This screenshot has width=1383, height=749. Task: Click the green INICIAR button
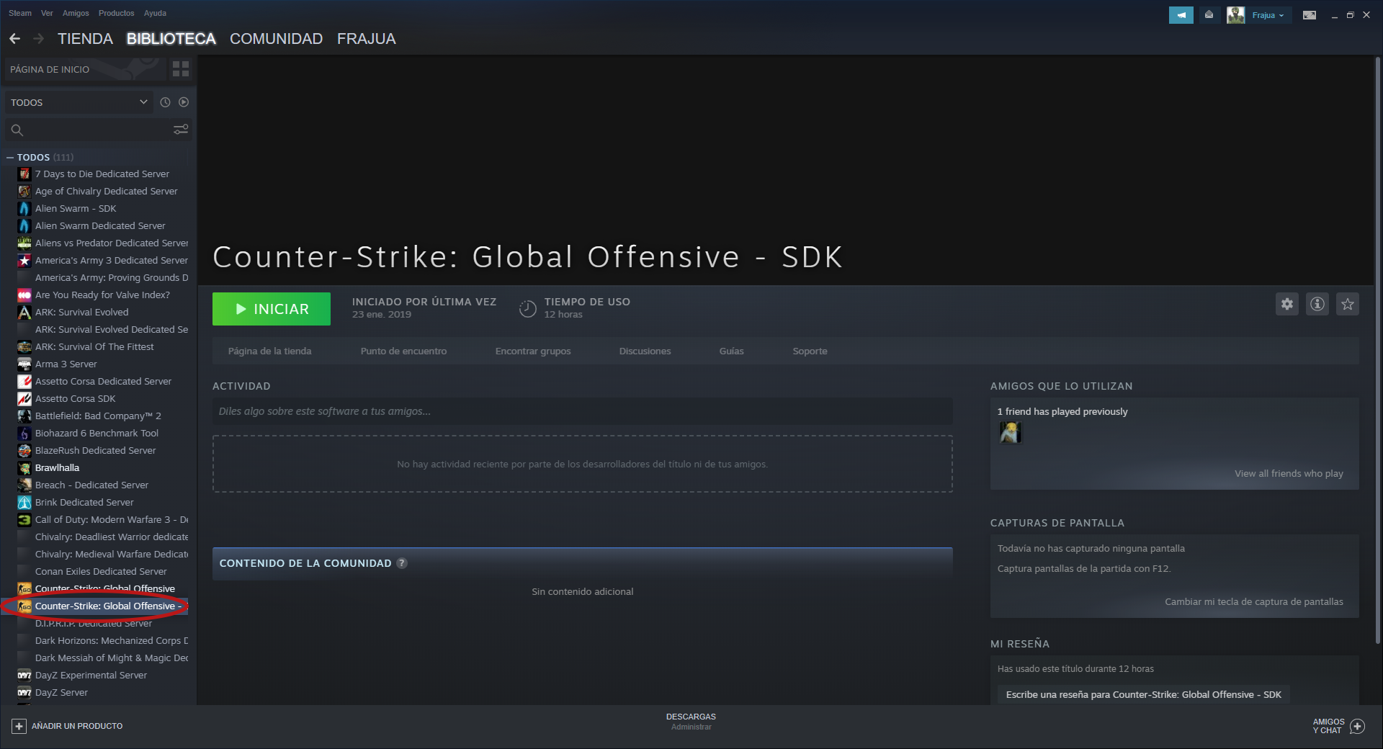(x=272, y=309)
